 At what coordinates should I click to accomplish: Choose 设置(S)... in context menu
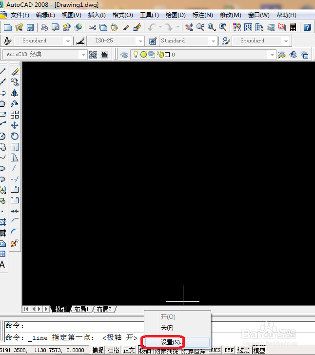[x=177, y=342]
